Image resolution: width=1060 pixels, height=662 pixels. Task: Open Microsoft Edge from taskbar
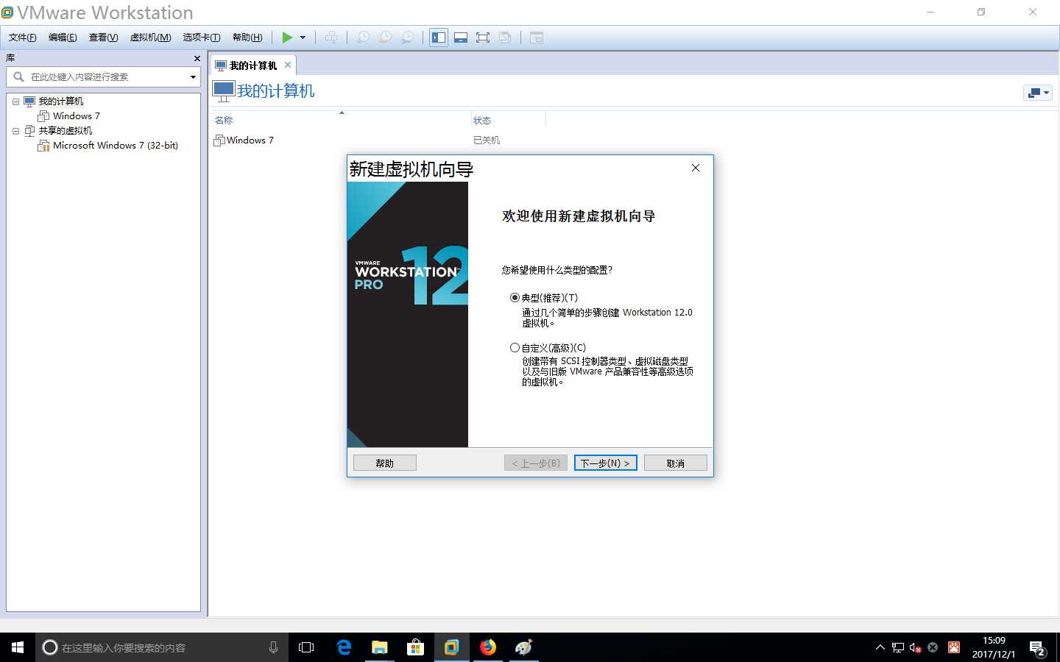coord(343,647)
